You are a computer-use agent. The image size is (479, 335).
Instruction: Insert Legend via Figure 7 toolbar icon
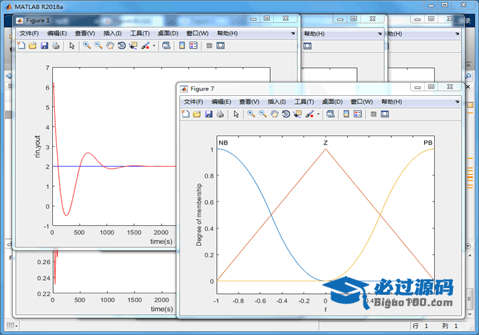(x=358, y=114)
